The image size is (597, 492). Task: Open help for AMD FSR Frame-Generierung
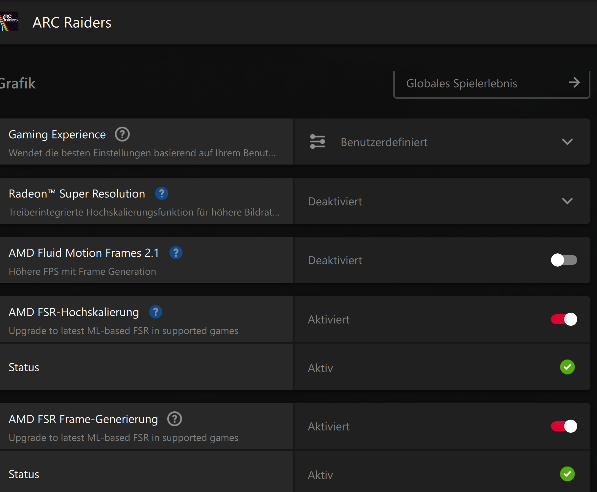[174, 419]
